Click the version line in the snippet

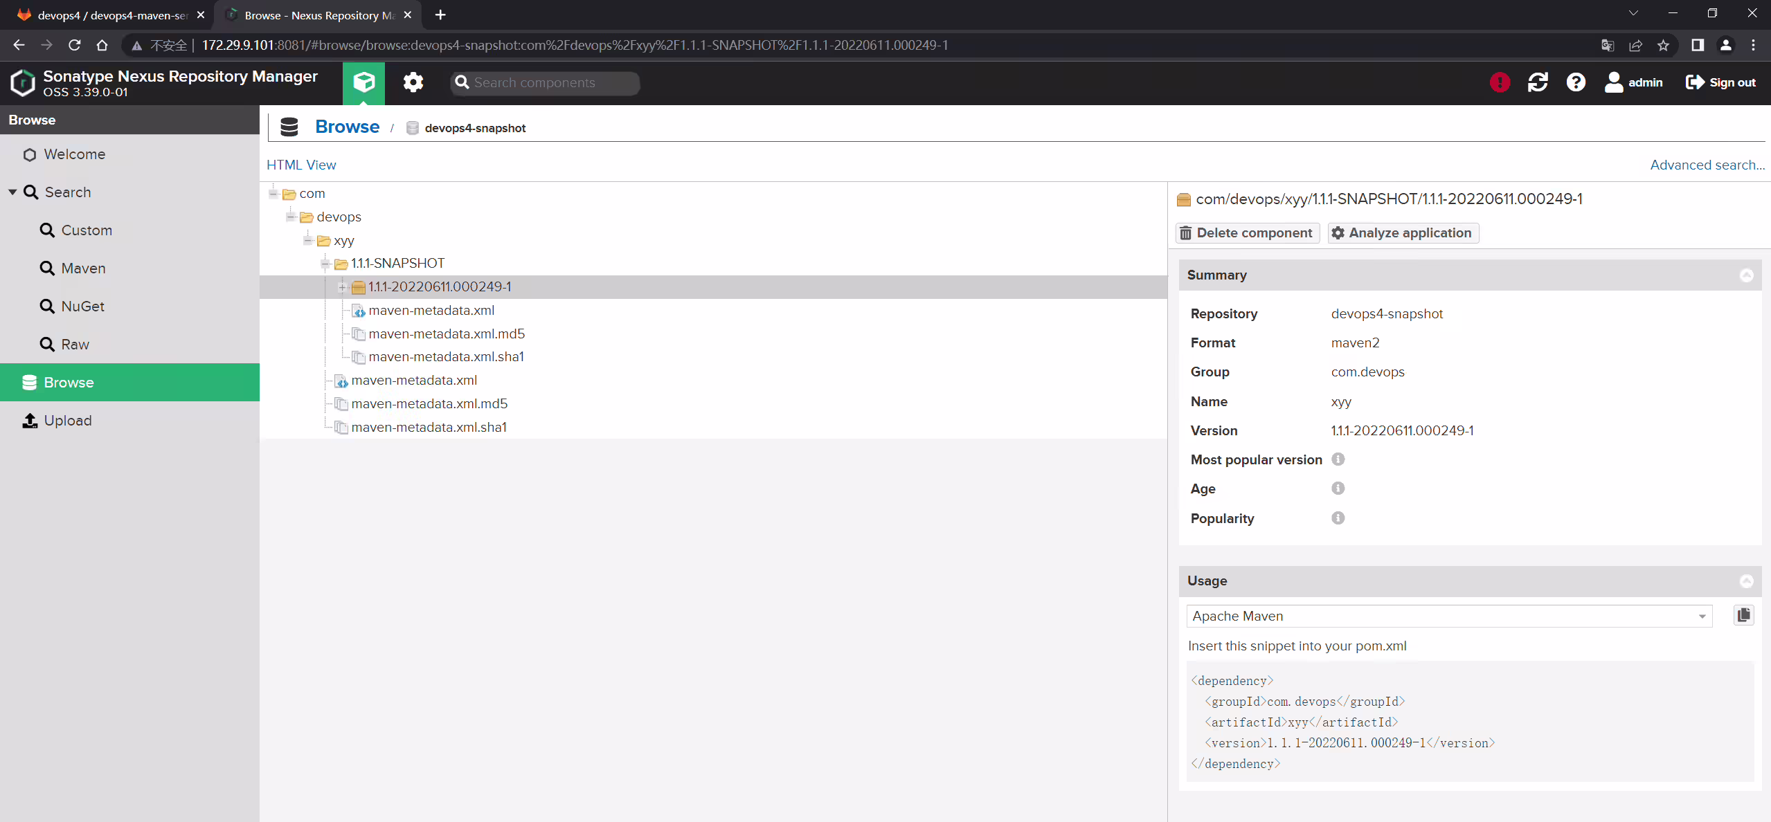[x=1349, y=743]
